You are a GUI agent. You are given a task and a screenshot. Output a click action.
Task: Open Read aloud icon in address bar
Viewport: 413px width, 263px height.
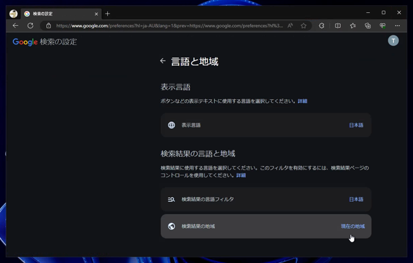(x=290, y=26)
